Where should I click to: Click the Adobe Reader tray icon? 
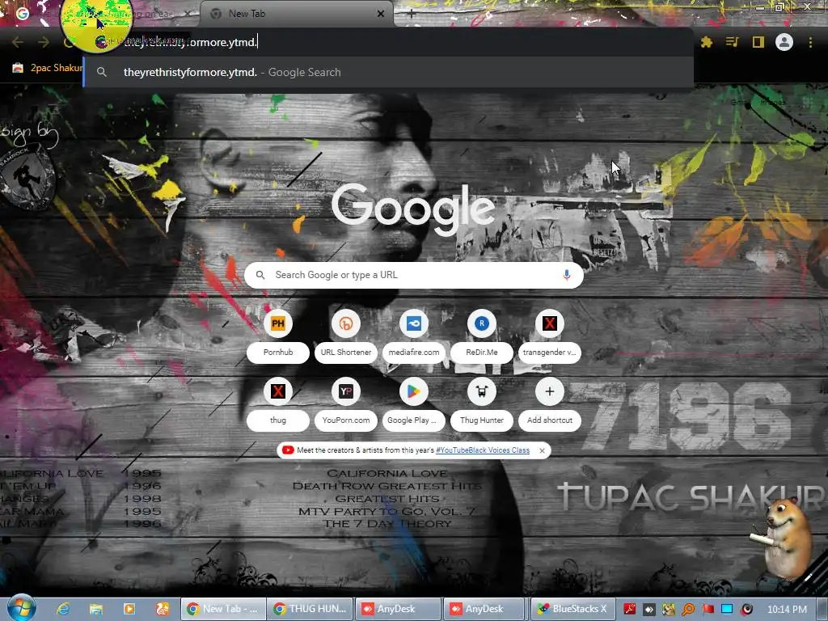[629, 610]
